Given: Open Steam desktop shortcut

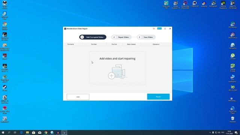Looking at the screenshot, I should tap(4, 88).
